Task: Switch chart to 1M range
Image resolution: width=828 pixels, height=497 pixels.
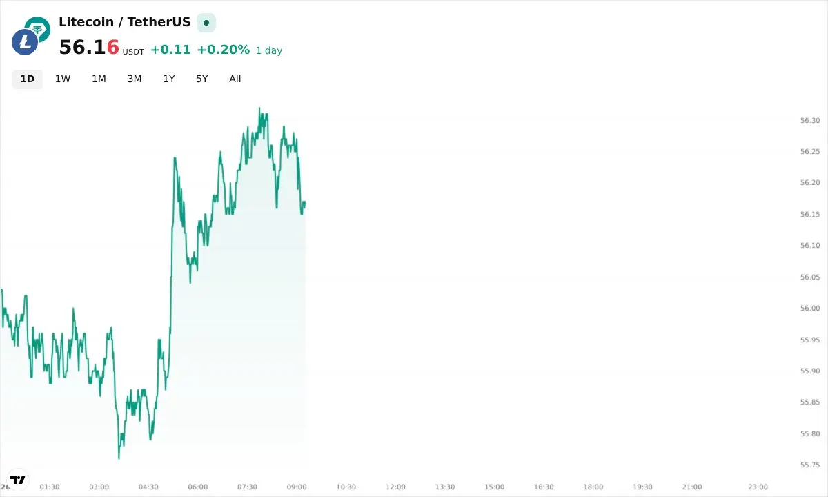Action: point(99,79)
